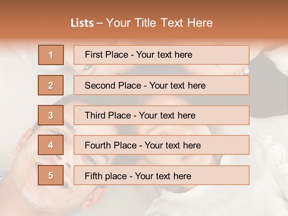Select the Fourth Place text bar

[x=161, y=145]
